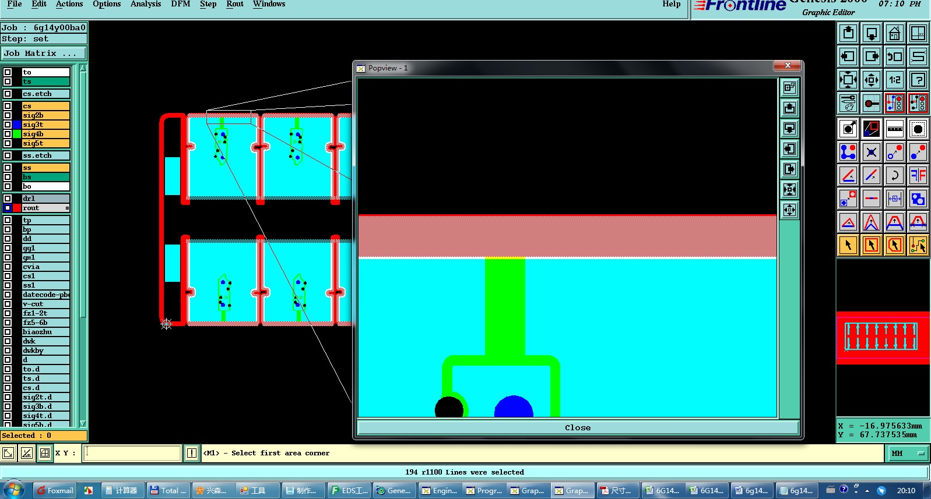Click the features highlight black-red square icon
This screenshot has width=931, height=499.
point(872,129)
